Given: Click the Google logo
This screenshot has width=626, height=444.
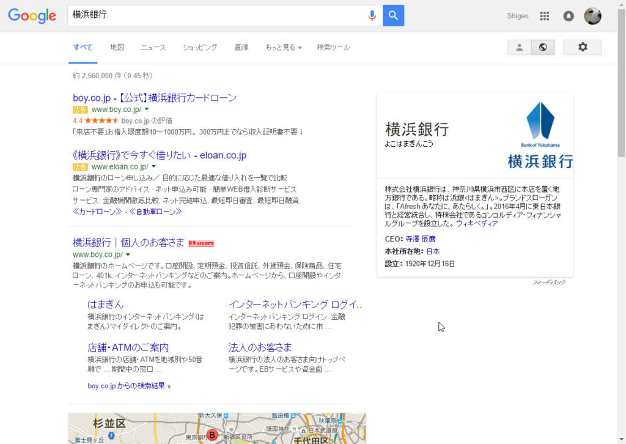Looking at the screenshot, I should 32,15.
